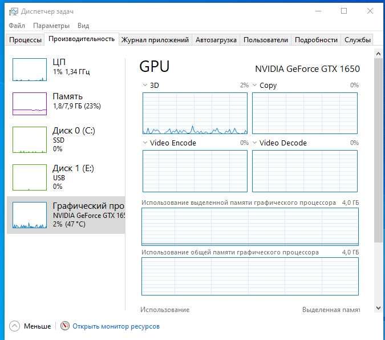Viewport: 385px width, 340px height.
Task: Select the NVIDIA GPU graph thumbnail
Action: tap(30, 215)
